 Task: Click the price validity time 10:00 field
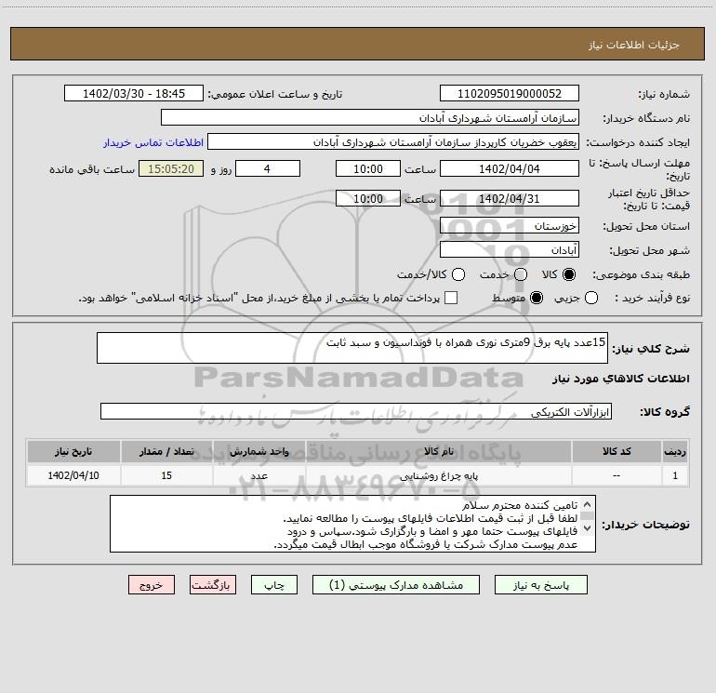click(x=368, y=198)
